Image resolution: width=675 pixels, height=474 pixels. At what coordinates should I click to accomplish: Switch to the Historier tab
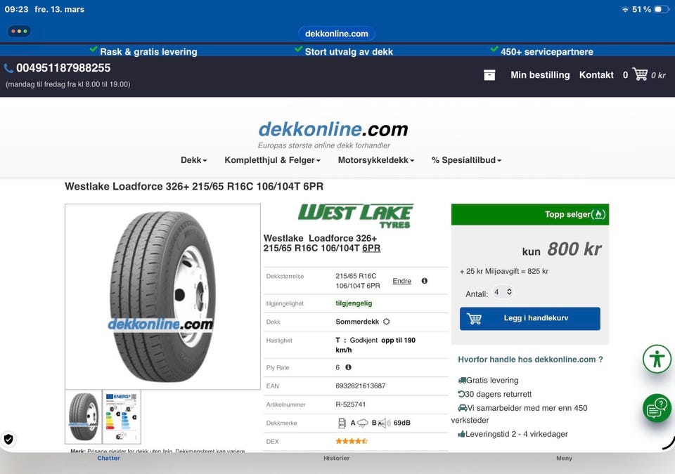pyautogui.click(x=336, y=458)
